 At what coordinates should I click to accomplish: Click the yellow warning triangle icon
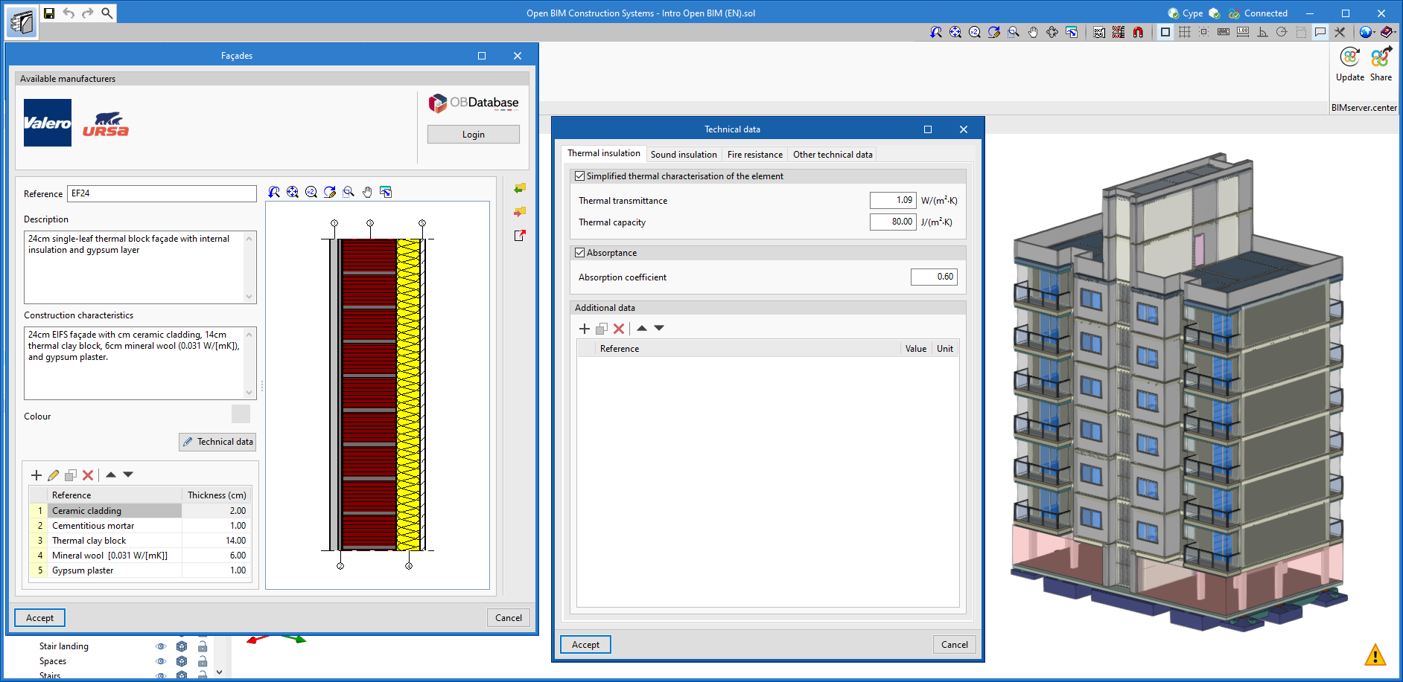(1375, 655)
